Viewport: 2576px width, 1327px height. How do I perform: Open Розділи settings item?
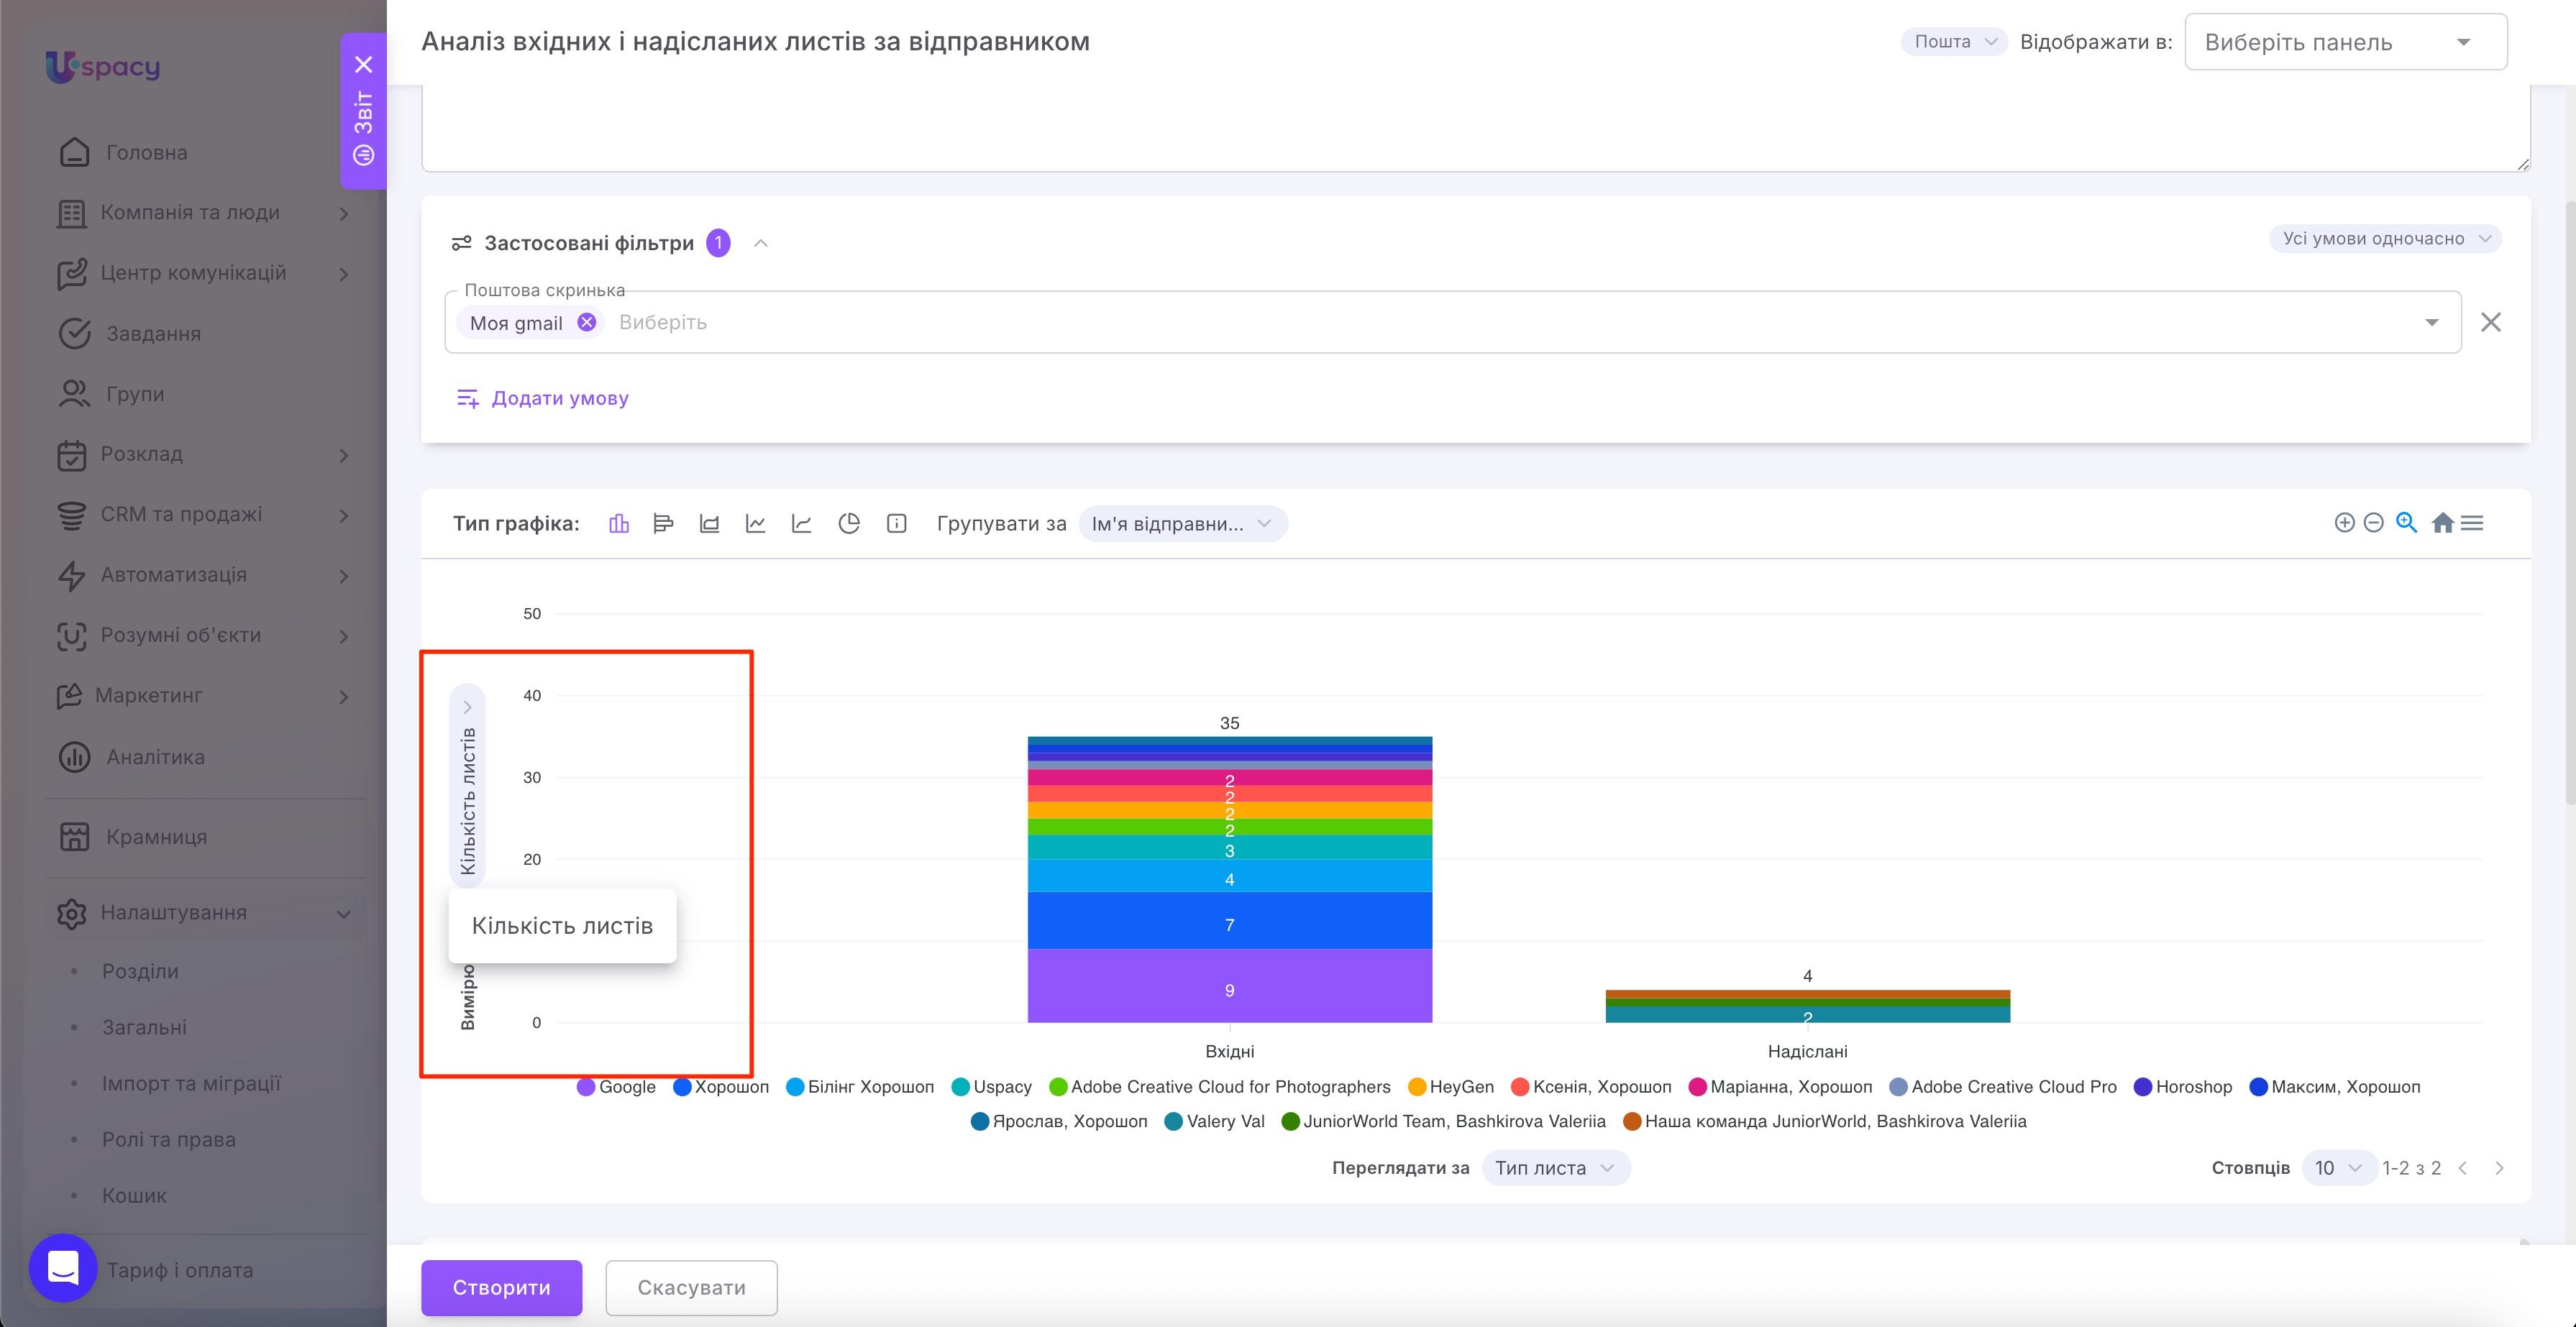[140, 971]
